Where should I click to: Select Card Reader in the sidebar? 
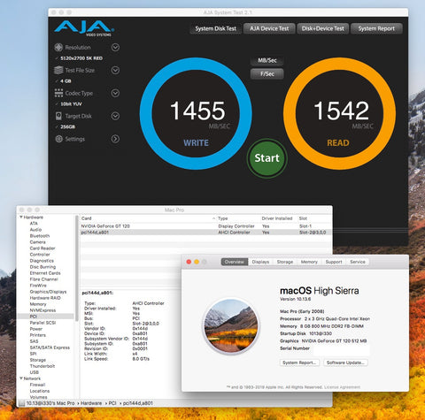pyautogui.click(x=42, y=248)
